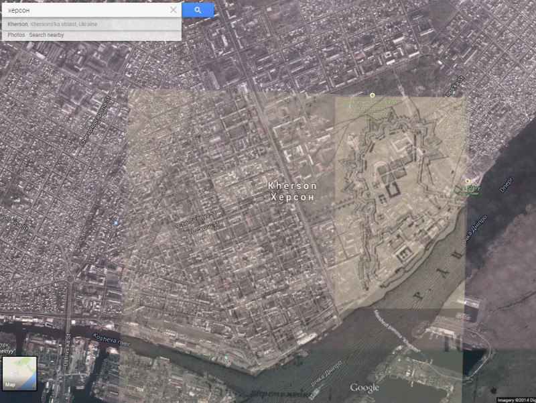Select the 'Kherson, Khersons'ka oblast, Ukraine' result
This screenshot has height=403, width=536.
(x=52, y=24)
